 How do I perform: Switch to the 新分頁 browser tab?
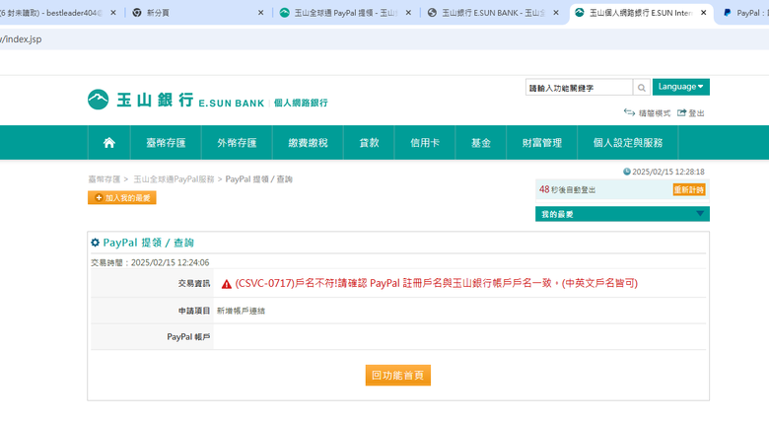click(198, 13)
